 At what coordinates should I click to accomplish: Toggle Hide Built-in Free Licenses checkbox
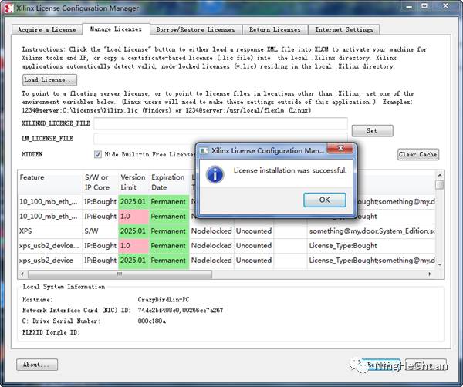pos(97,154)
